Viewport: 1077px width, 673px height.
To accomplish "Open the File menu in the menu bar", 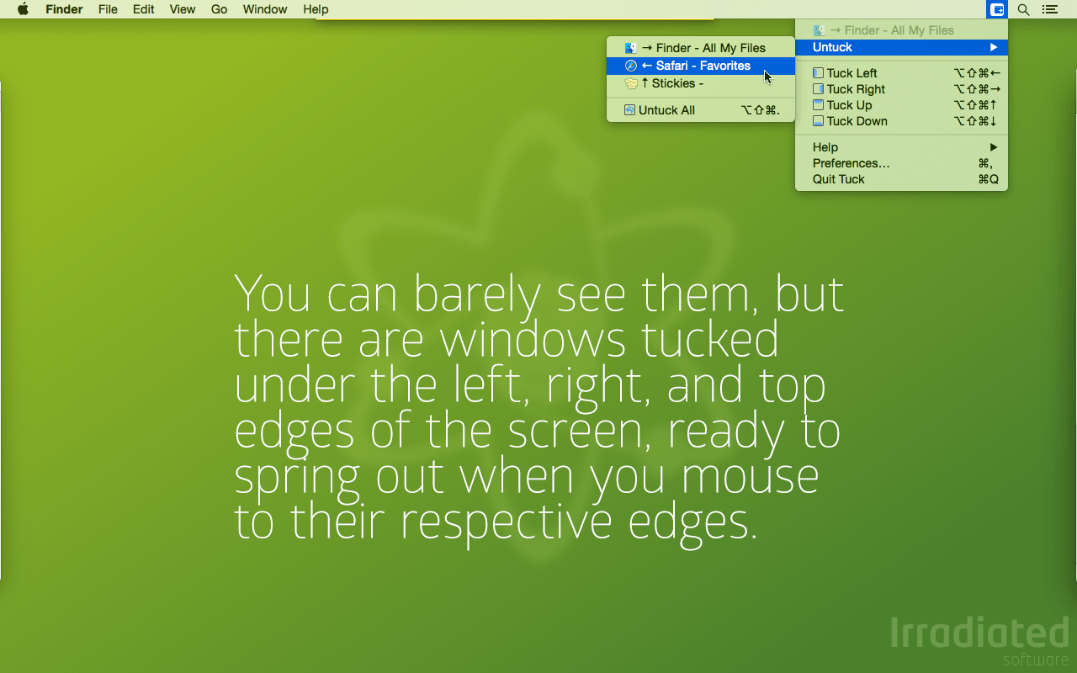I will [108, 9].
